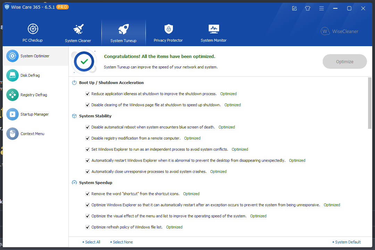Select System Optimizer in the sidebar
The image size is (375, 250).
pyautogui.click(x=36, y=56)
